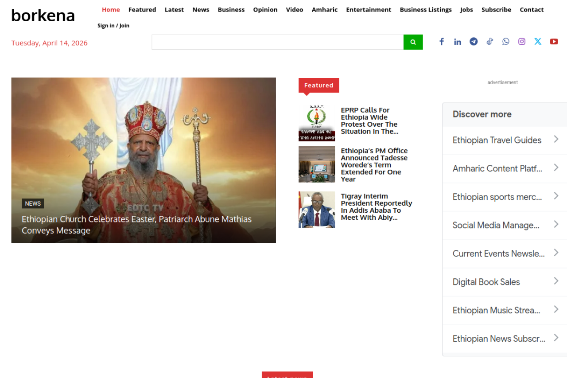Screen dimensions: 567x378
Task: Expand the Ethiopian Travel Guides chevron
Action: [556, 140]
